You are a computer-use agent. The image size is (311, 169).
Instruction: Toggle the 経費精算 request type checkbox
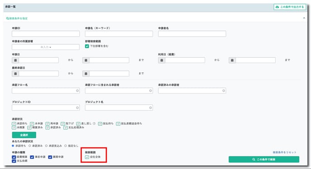(x=14, y=157)
